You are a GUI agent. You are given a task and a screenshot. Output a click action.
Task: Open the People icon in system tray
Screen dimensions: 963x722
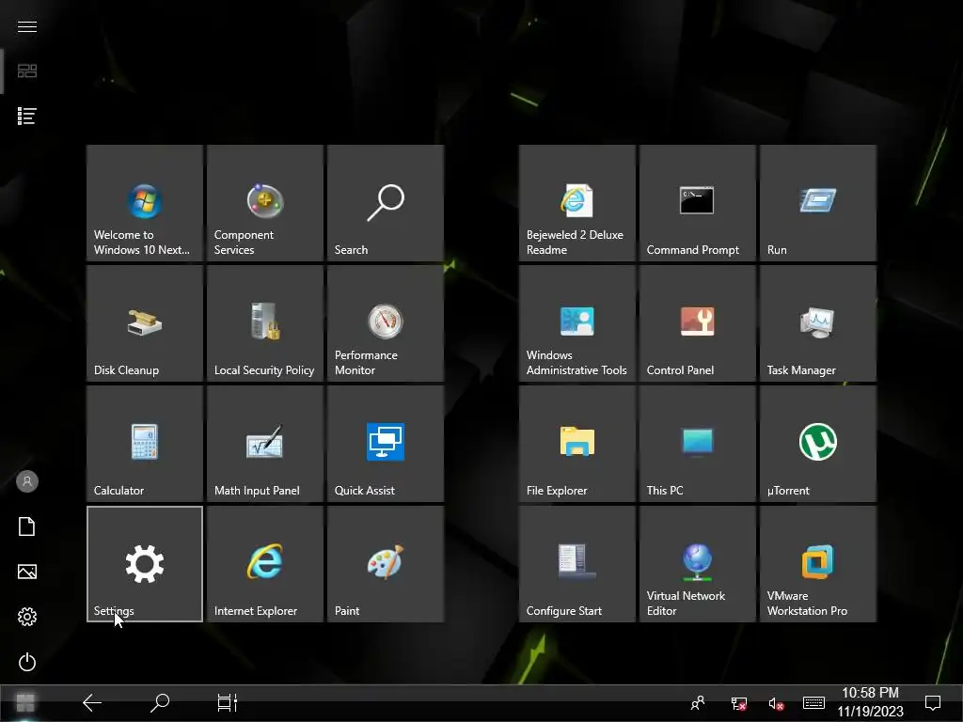[698, 703]
